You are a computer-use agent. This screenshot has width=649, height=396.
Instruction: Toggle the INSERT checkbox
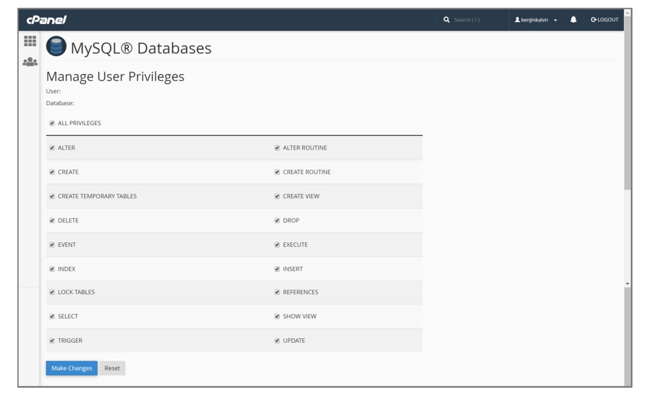277,269
